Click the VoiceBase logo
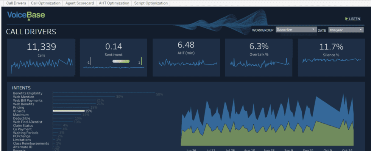The image size is (371, 151). [26, 15]
